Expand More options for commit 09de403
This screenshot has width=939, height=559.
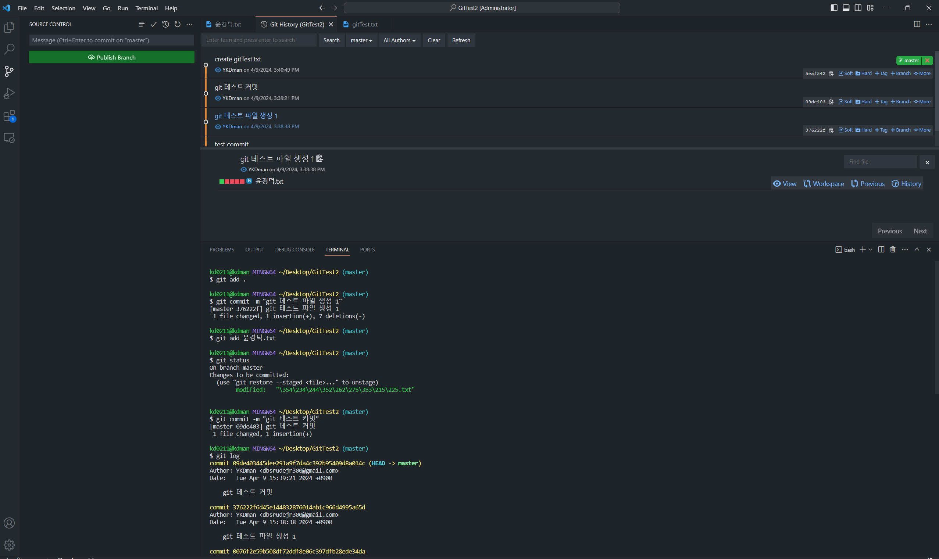coord(922,102)
